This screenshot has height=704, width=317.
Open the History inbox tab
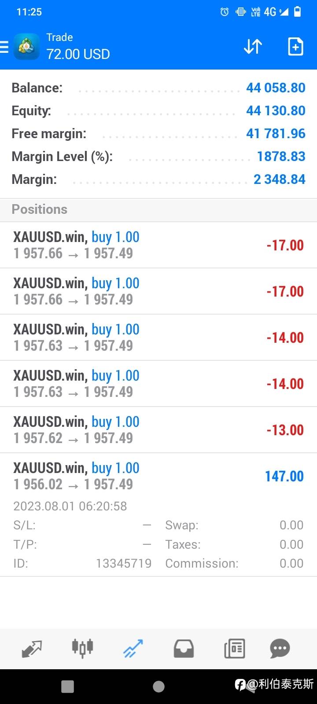[x=184, y=649]
